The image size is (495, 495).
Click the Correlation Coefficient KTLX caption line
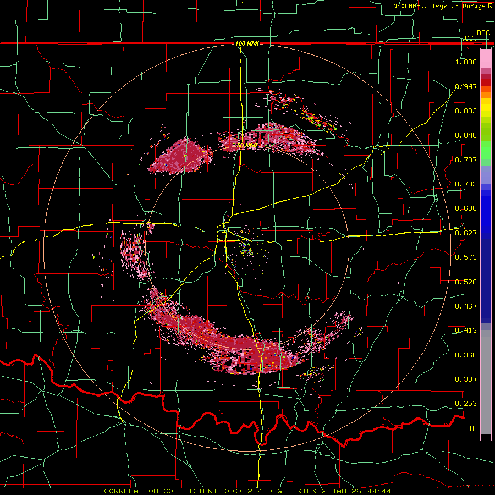(x=248, y=491)
